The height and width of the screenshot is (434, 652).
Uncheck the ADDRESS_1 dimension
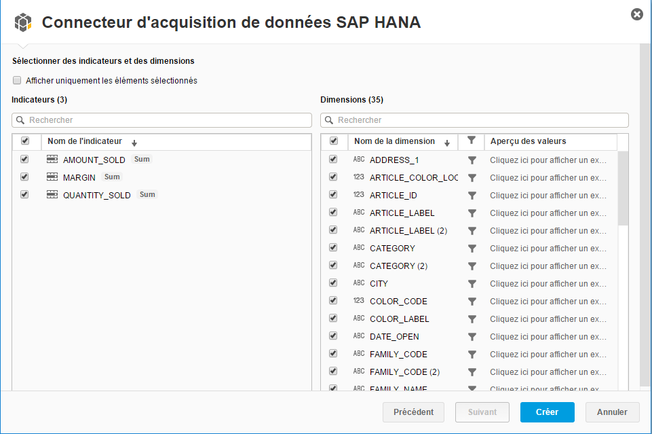(333, 159)
